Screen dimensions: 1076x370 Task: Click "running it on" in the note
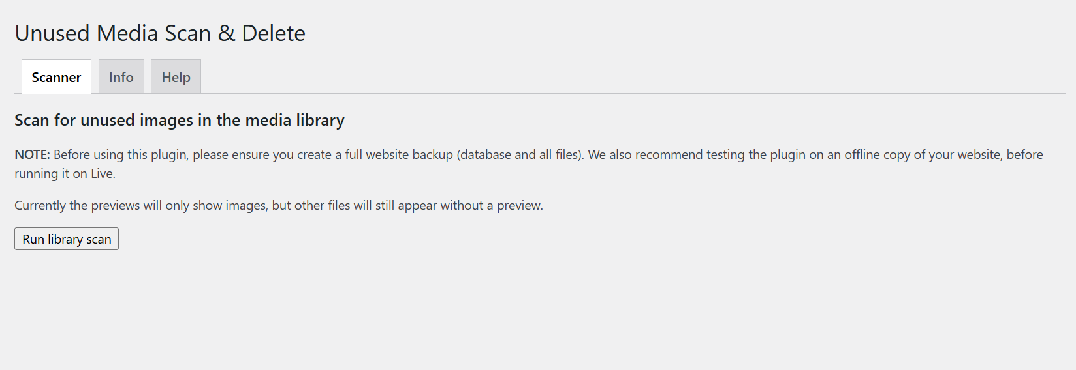[50, 174]
